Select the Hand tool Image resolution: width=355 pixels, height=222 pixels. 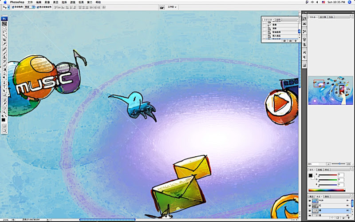[x=4, y=108]
